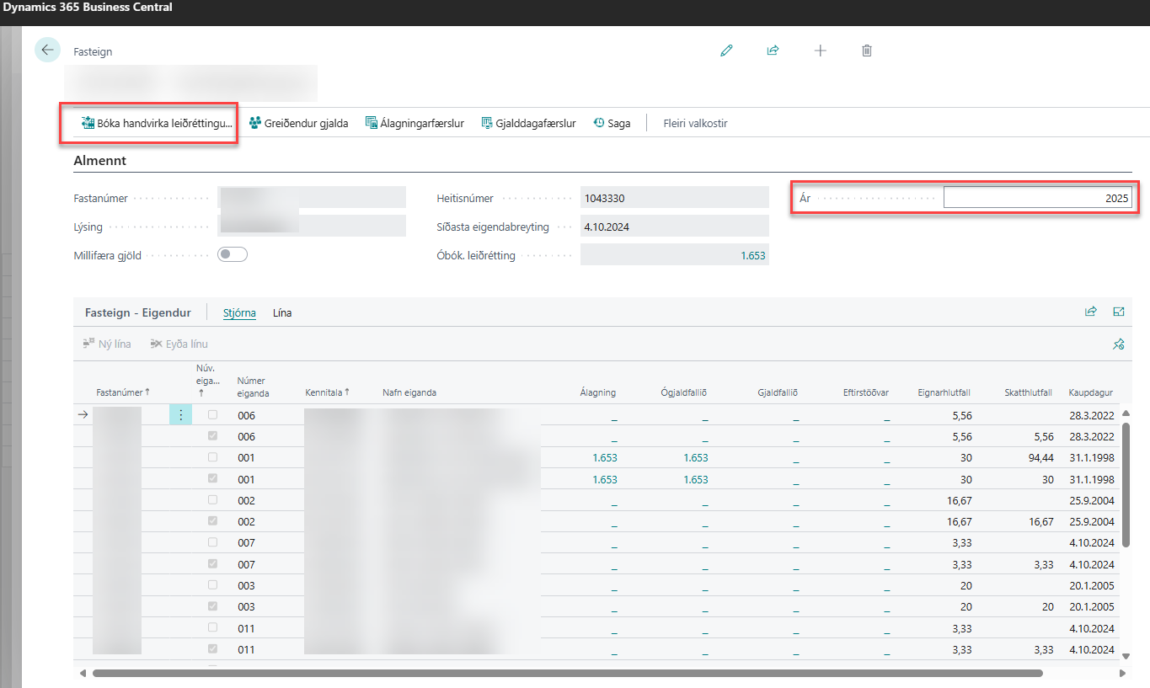Screen dimensions: 1150x688
Task: Click the back arrow button
Action: (x=47, y=50)
